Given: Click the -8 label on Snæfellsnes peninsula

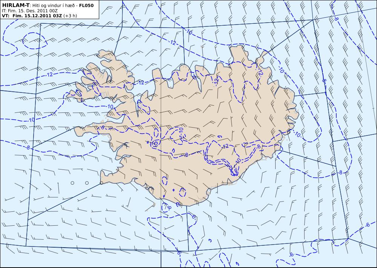Looking at the screenshot, I should [x=102, y=128].
